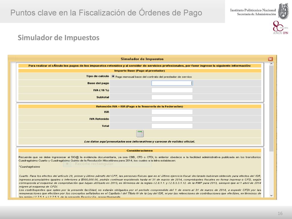Screen dimensions: 292x219
Task: Click the slide page number 16
Action: (280, 213)
